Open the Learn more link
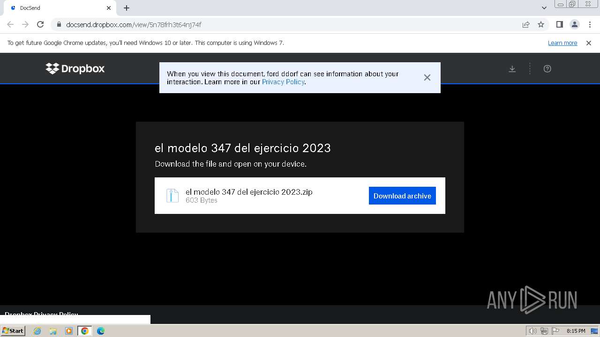This screenshot has height=337, width=600. click(562, 43)
